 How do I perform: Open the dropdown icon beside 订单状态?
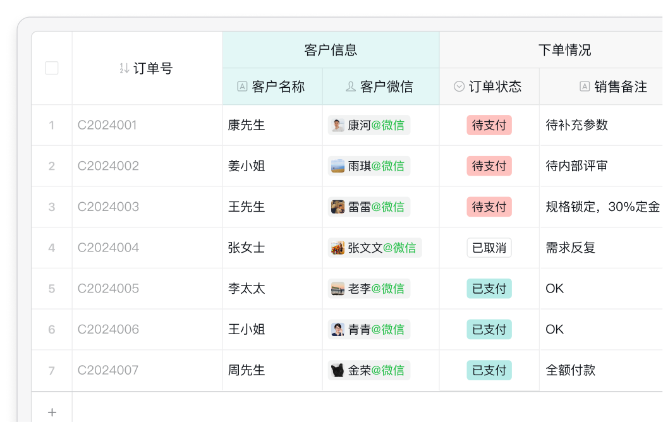point(459,87)
